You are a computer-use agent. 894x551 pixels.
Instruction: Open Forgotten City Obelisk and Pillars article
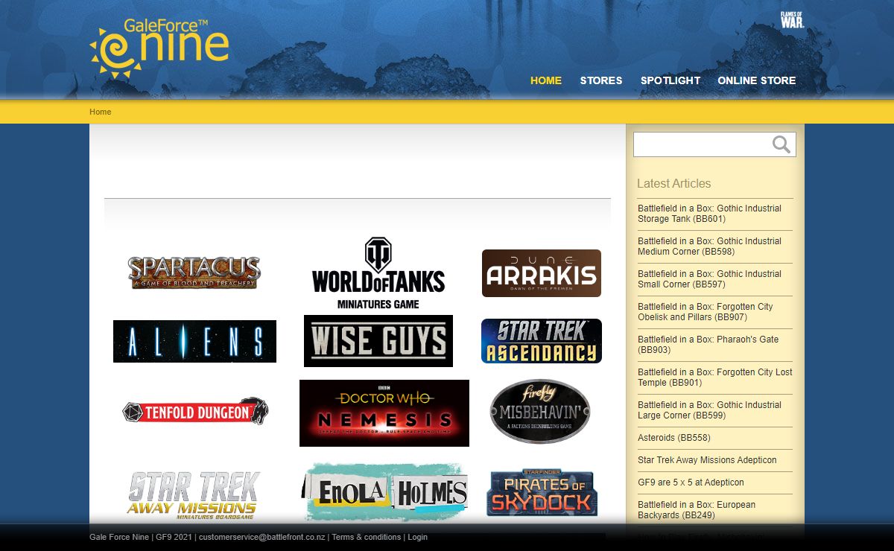pos(715,312)
